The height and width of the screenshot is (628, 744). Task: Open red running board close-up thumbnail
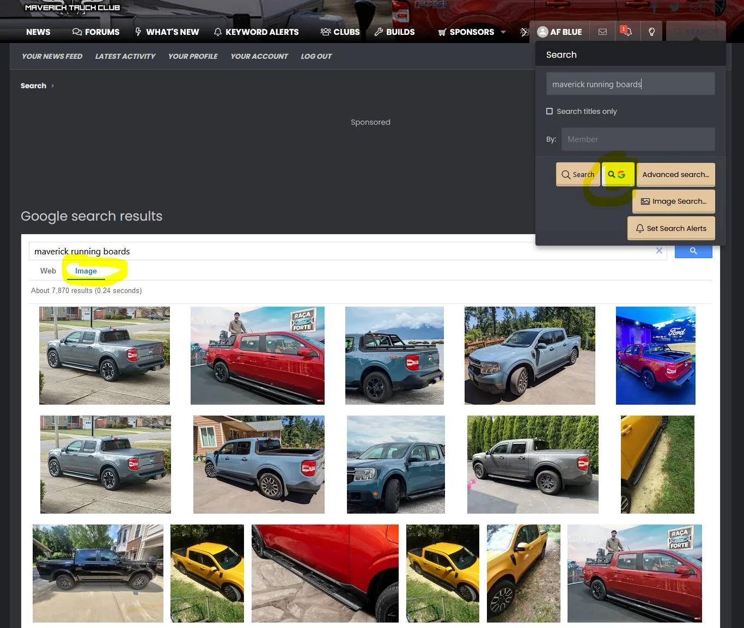(325, 574)
